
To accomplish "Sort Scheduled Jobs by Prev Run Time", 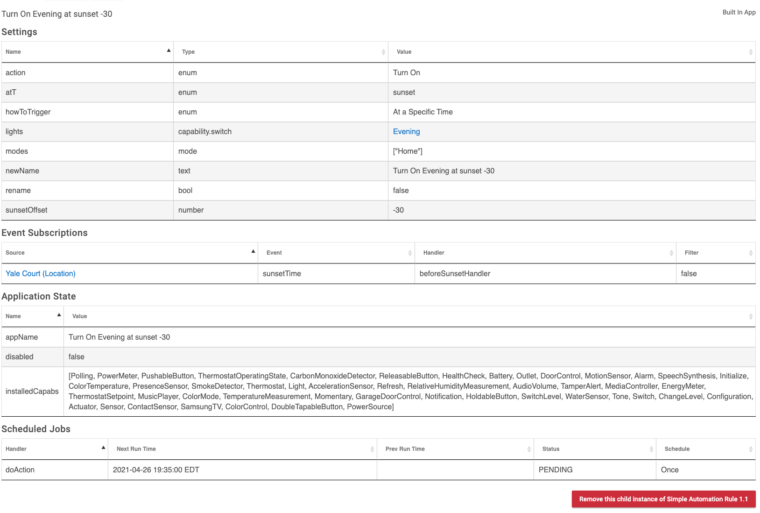I will tap(455, 449).
